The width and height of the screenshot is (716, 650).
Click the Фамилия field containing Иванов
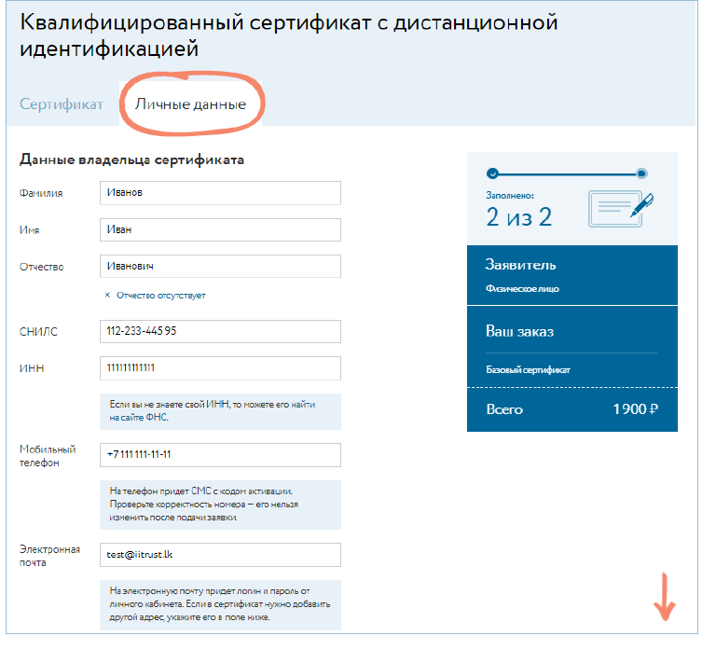pos(220,193)
